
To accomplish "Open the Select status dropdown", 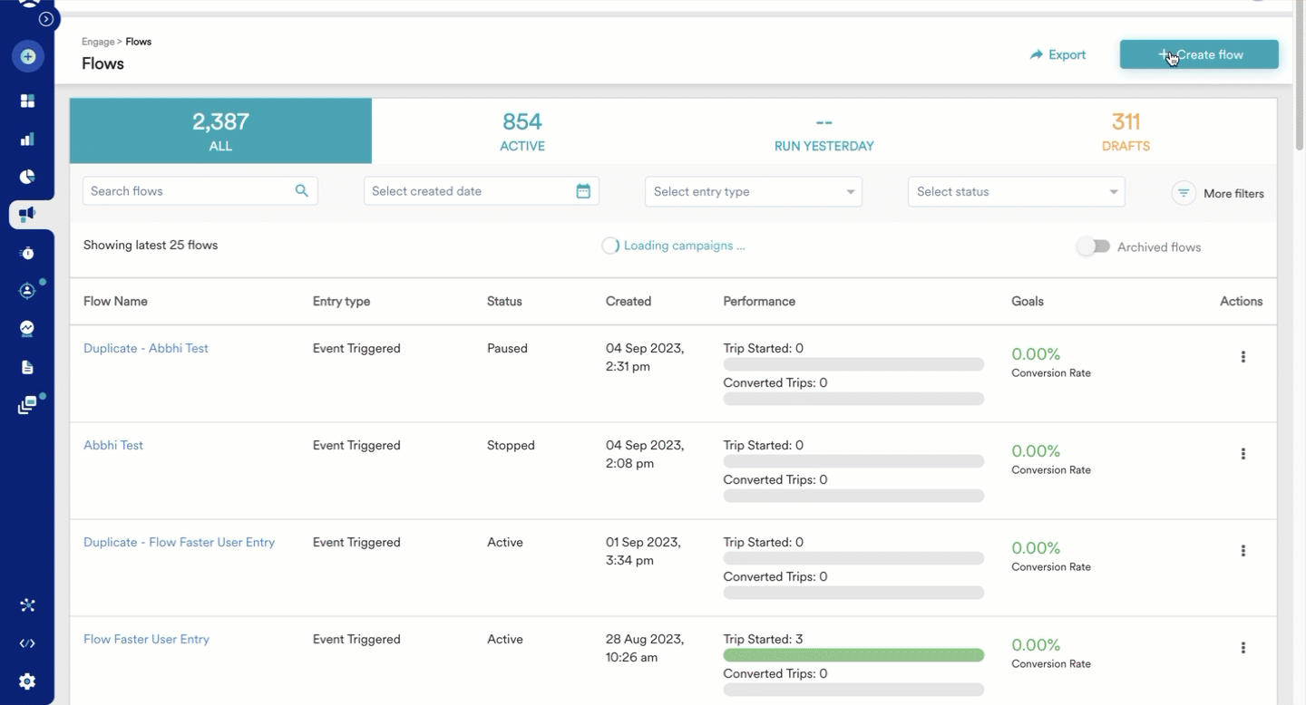I will 1016,191.
